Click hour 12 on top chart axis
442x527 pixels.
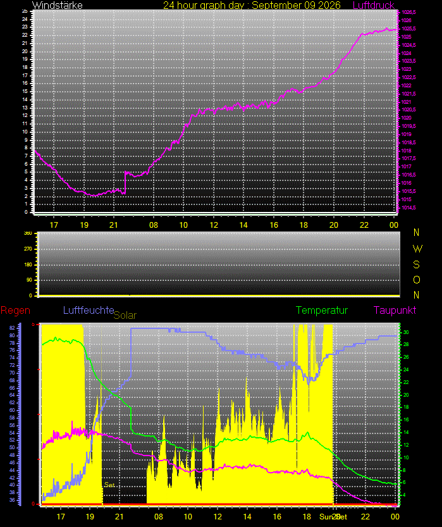click(x=214, y=225)
